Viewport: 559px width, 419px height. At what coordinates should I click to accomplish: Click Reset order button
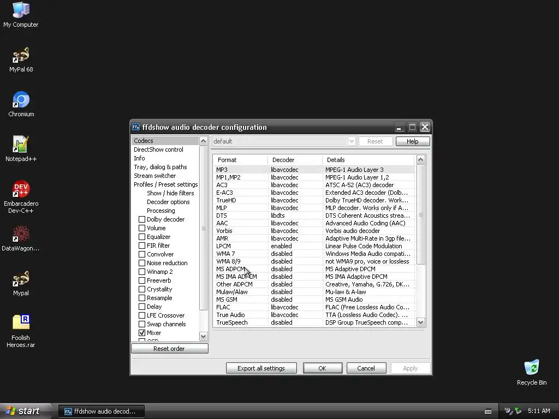(169, 349)
